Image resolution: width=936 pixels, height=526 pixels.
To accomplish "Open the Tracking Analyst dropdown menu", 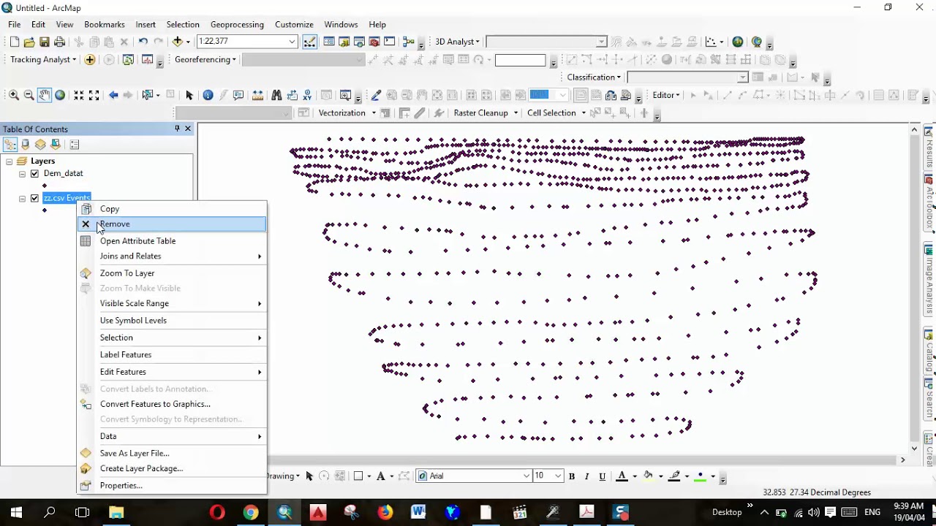I will tap(43, 60).
